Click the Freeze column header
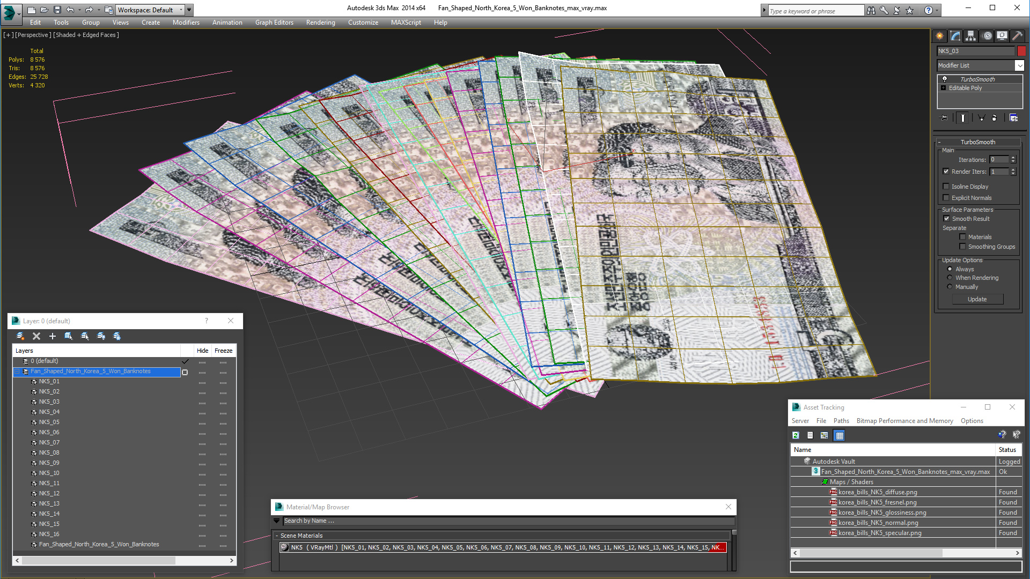The height and width of the screenshot is (579, 1030). pos(223,351)
